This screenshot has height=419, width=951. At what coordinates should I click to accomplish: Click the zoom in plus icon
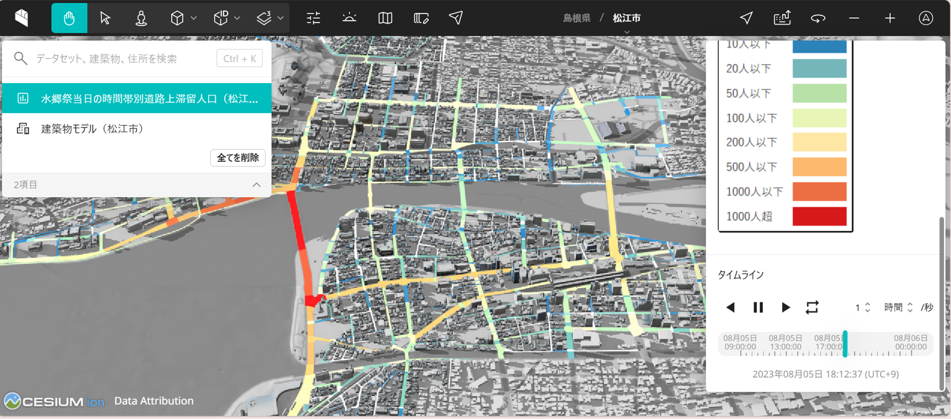click(x=889, y=18)
